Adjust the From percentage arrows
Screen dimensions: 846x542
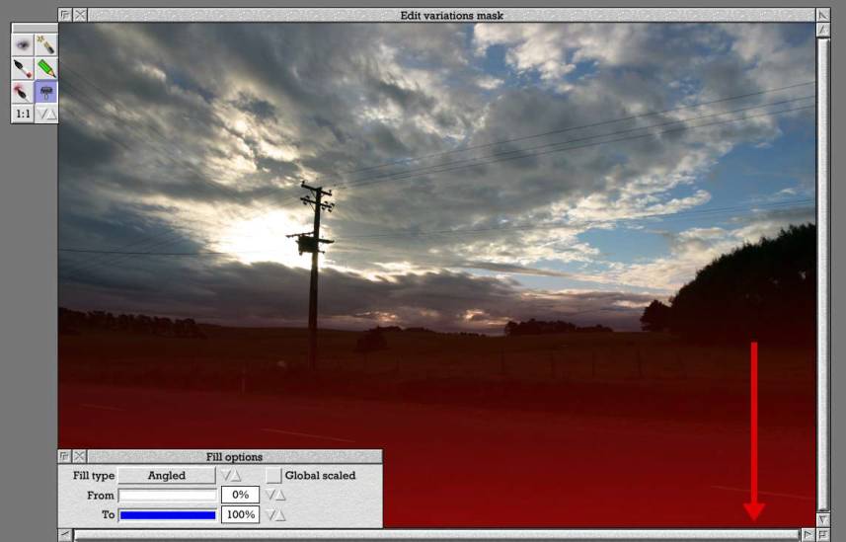tap(275, 495)
